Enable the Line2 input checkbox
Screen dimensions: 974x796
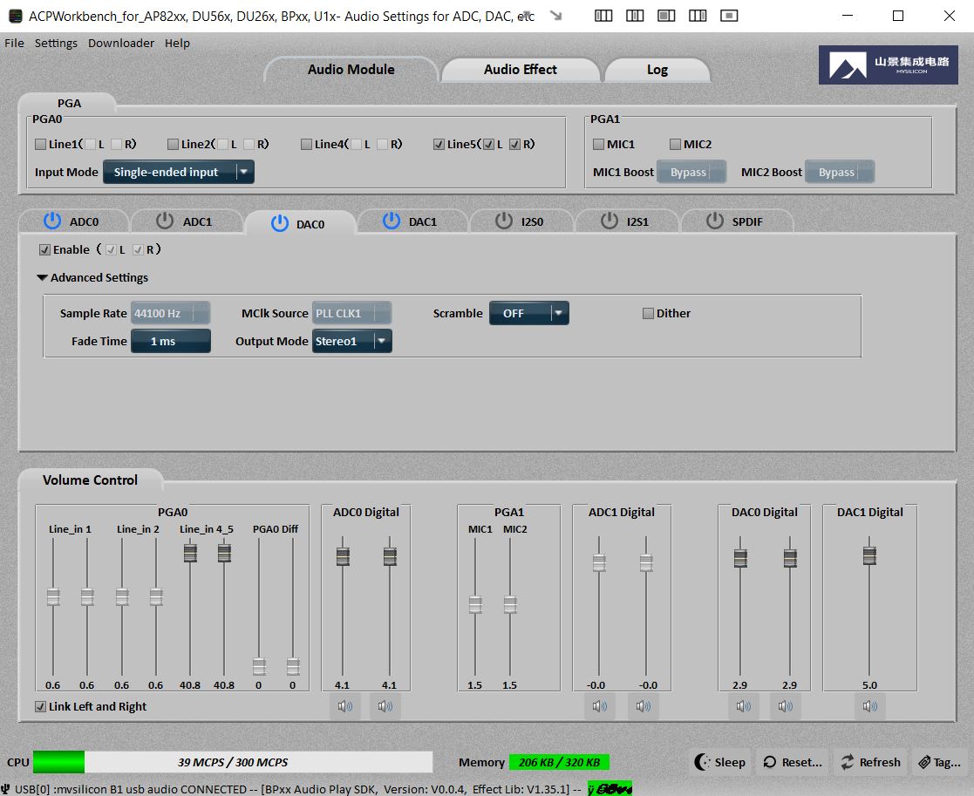click(x=174, y=144)
